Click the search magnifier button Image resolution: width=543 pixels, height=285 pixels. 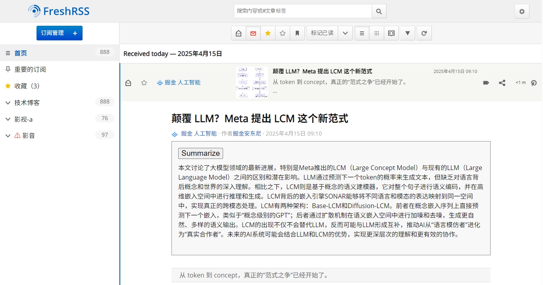[379, 11]
